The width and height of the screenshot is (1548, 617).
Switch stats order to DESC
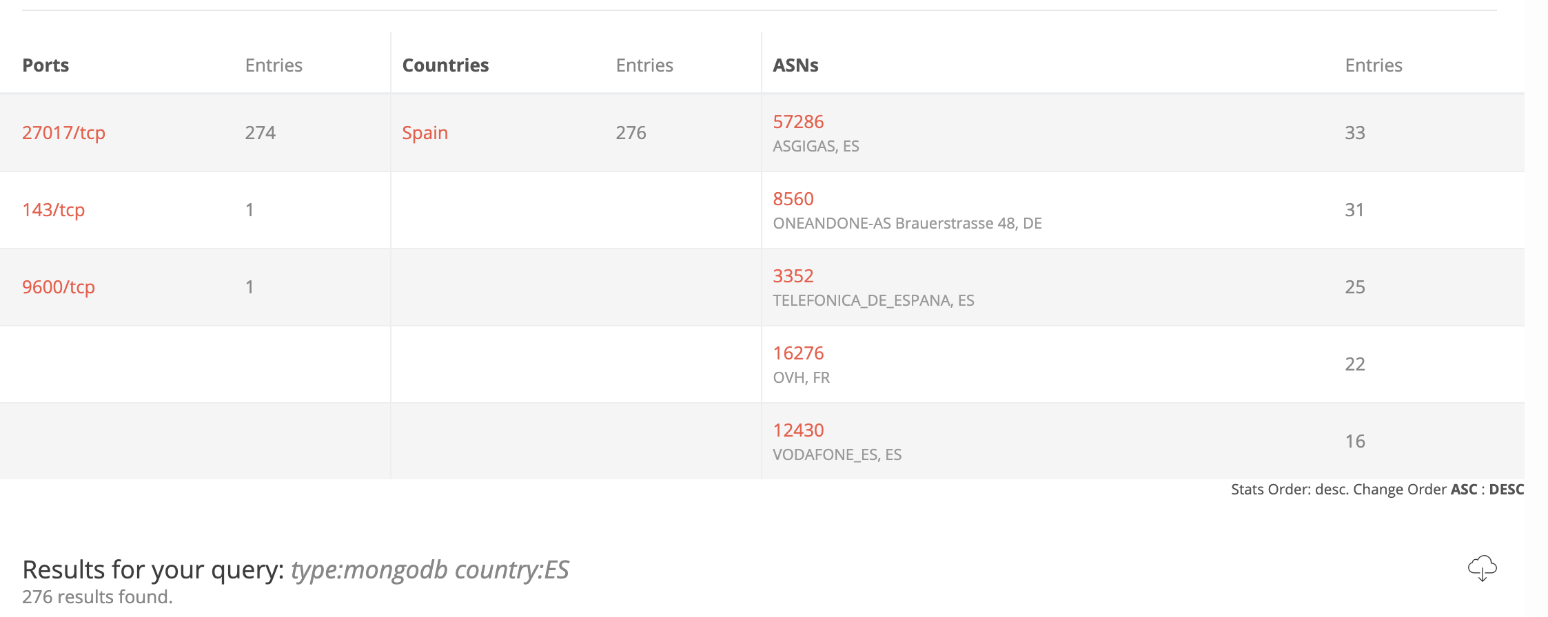[x=1506, y=490]
